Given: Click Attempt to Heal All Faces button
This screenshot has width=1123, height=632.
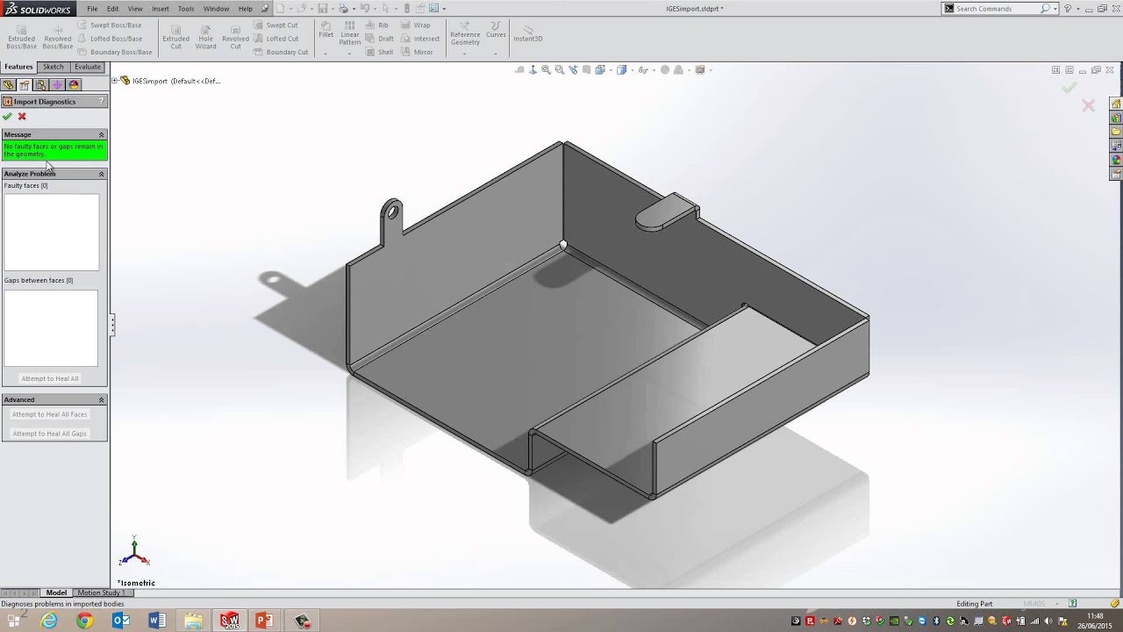Looking at the screenshot, I should click(x=50, y=414).
